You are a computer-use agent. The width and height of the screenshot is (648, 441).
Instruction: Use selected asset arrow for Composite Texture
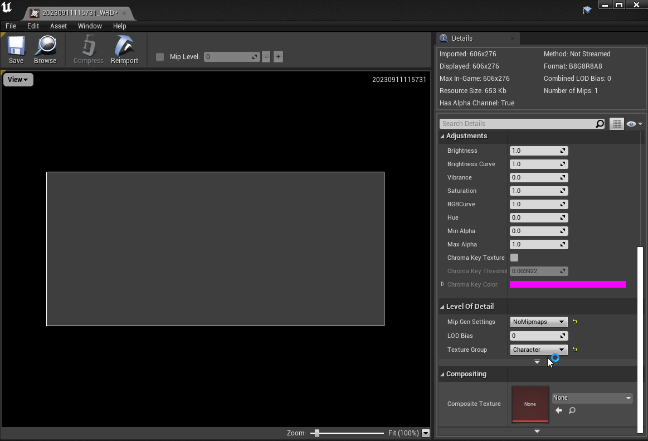(559, 411)
